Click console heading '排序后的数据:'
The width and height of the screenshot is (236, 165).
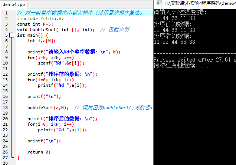click(173, 36)
